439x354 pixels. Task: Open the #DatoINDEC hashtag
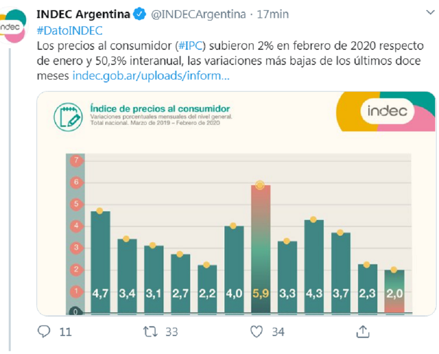click(70, 30)
